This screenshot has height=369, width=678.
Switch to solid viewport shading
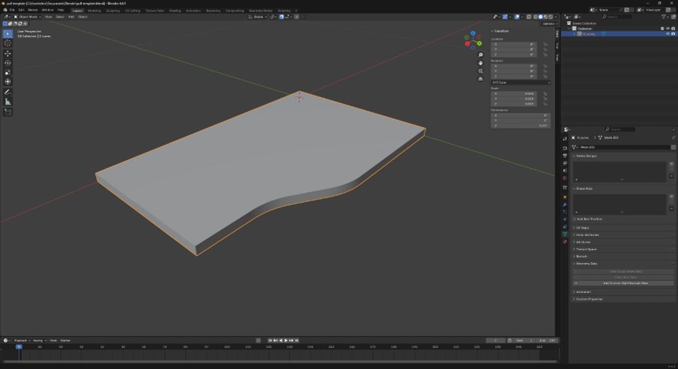point(540,17)
